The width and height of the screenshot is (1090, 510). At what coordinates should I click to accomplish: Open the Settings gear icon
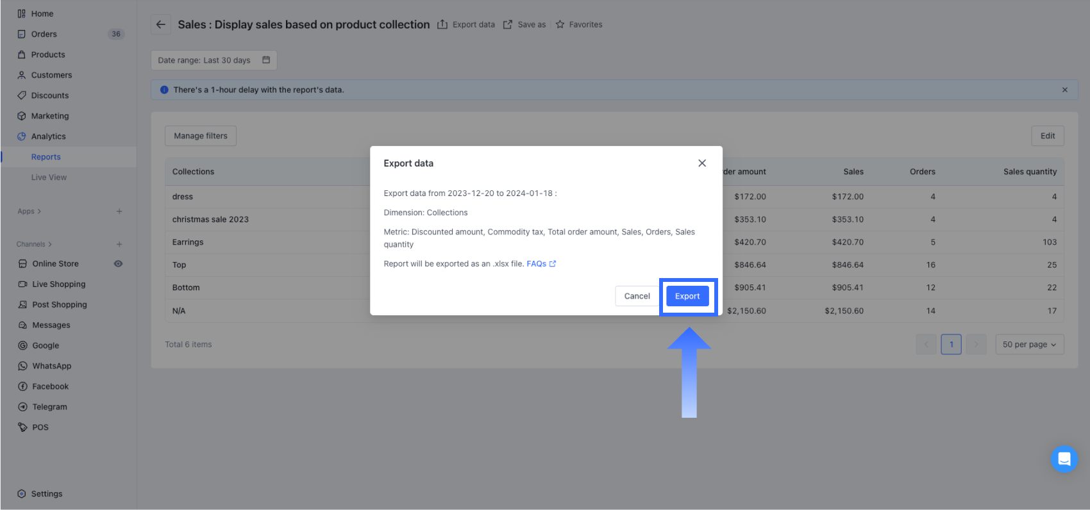(x=22, y=494)
